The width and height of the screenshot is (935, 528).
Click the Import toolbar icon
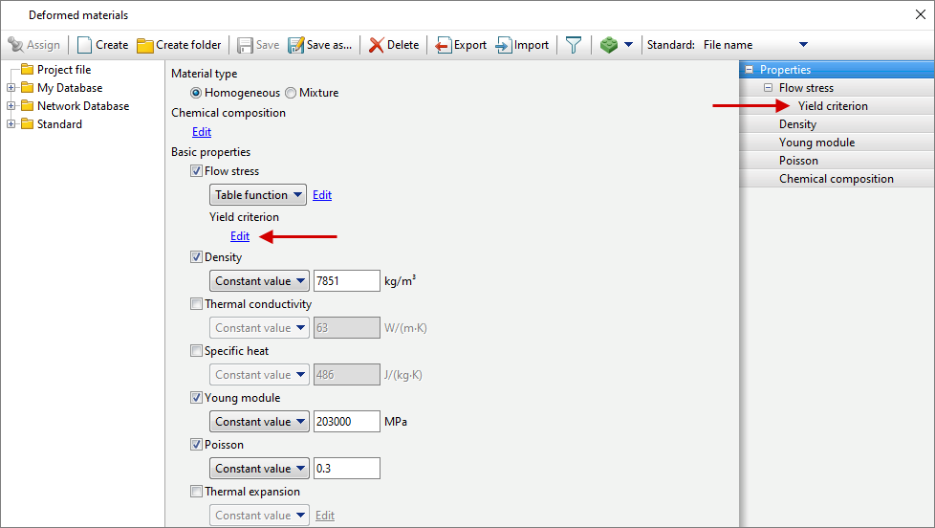click(x=504, y=45)
